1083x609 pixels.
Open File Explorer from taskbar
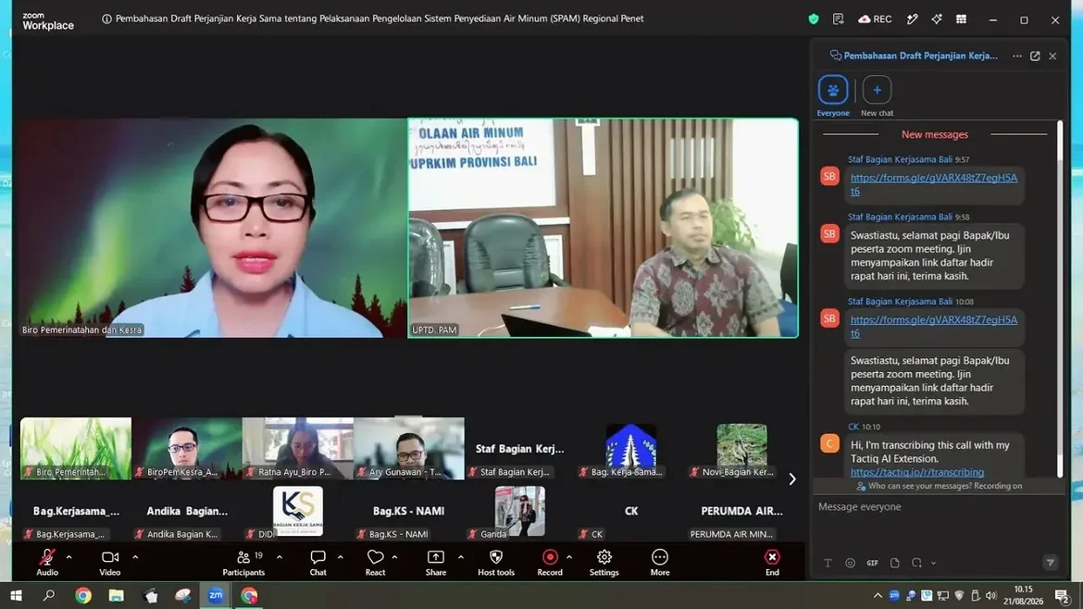116,595
